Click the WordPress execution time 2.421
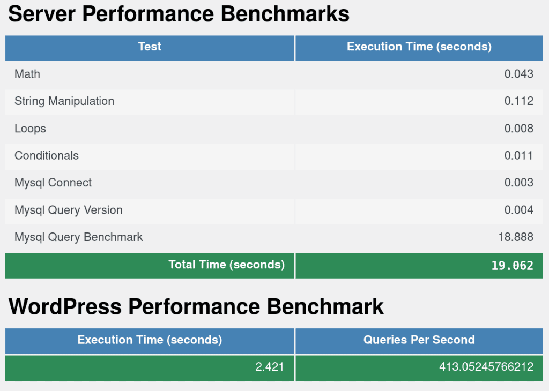The height and width of the screenshot is (391, 549). (x=270, y=367)
